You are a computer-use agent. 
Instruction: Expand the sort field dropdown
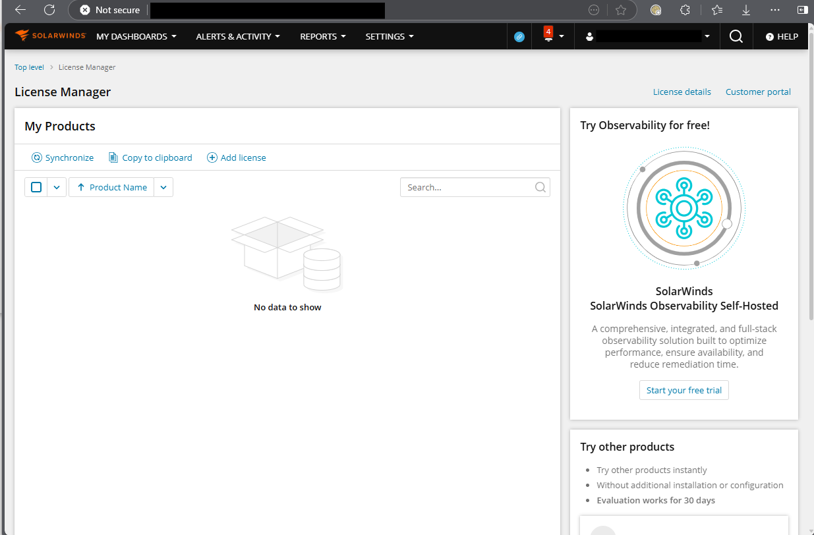coord(163,187)
